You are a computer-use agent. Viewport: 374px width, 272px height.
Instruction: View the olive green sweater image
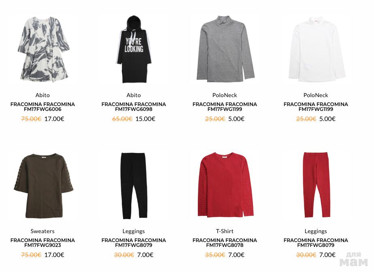pos(42,185)
